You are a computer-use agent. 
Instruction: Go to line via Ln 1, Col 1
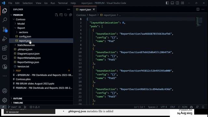coord(139,107)
